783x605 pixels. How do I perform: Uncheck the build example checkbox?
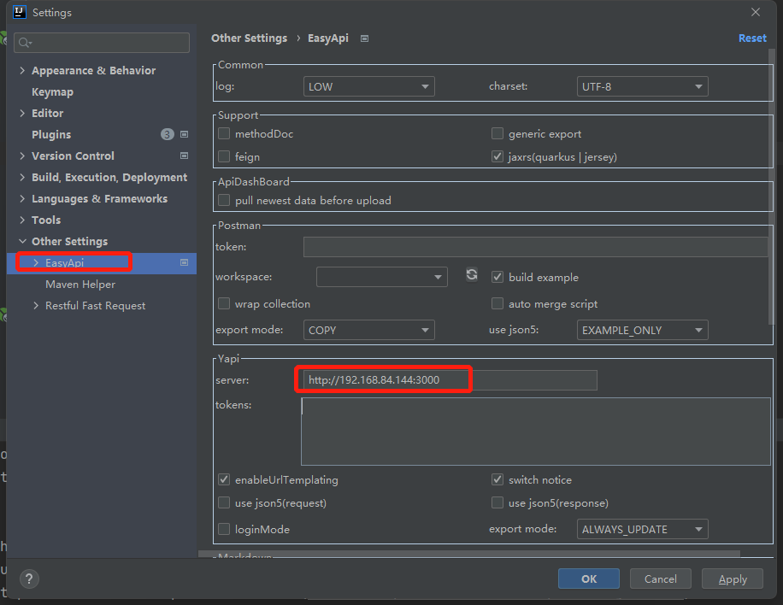pyautogui.click(x=497, y=277)
